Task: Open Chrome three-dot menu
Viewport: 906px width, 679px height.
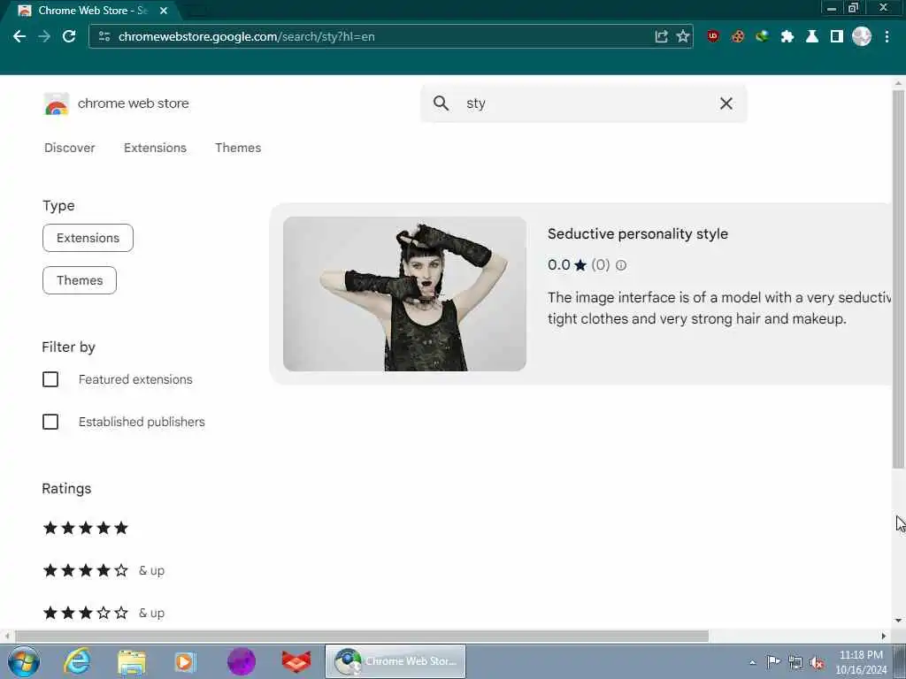Action: [x=887, y=36]
